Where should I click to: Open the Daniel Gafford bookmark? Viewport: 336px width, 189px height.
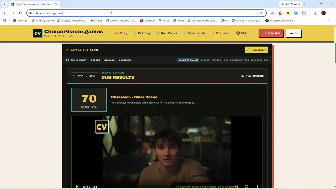(x=121, y=20)
